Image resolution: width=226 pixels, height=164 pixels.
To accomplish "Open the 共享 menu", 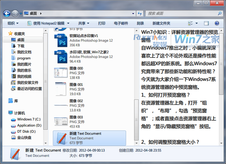I will 84,23.
